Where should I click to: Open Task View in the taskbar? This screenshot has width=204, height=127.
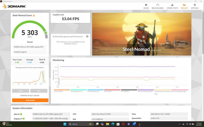[x=97, y=124]
